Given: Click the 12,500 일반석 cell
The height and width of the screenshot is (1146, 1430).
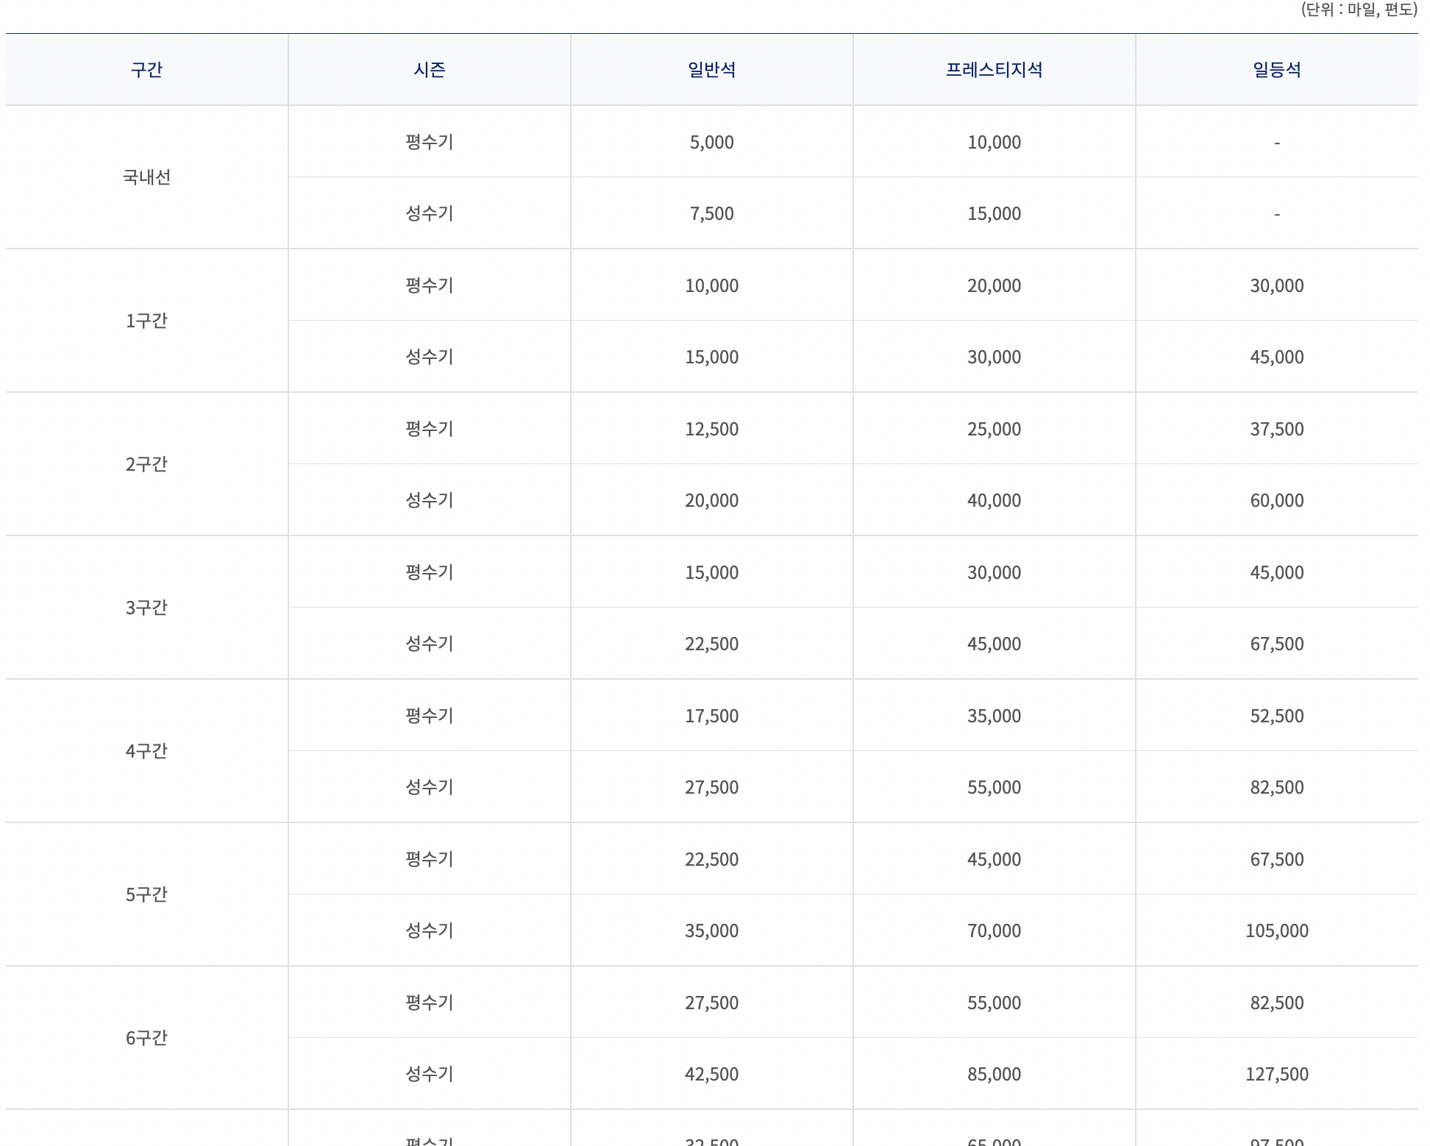Looking at the screenshot, I should pos(711,429).
